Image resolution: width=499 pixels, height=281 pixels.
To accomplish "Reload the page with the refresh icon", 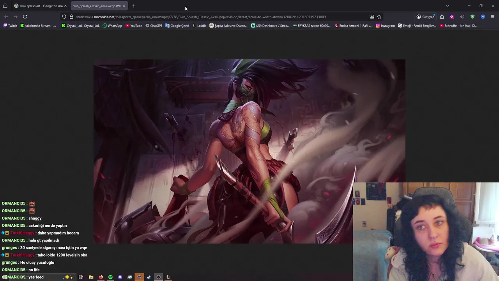I will pyautogui.click(x=25, y=17).
